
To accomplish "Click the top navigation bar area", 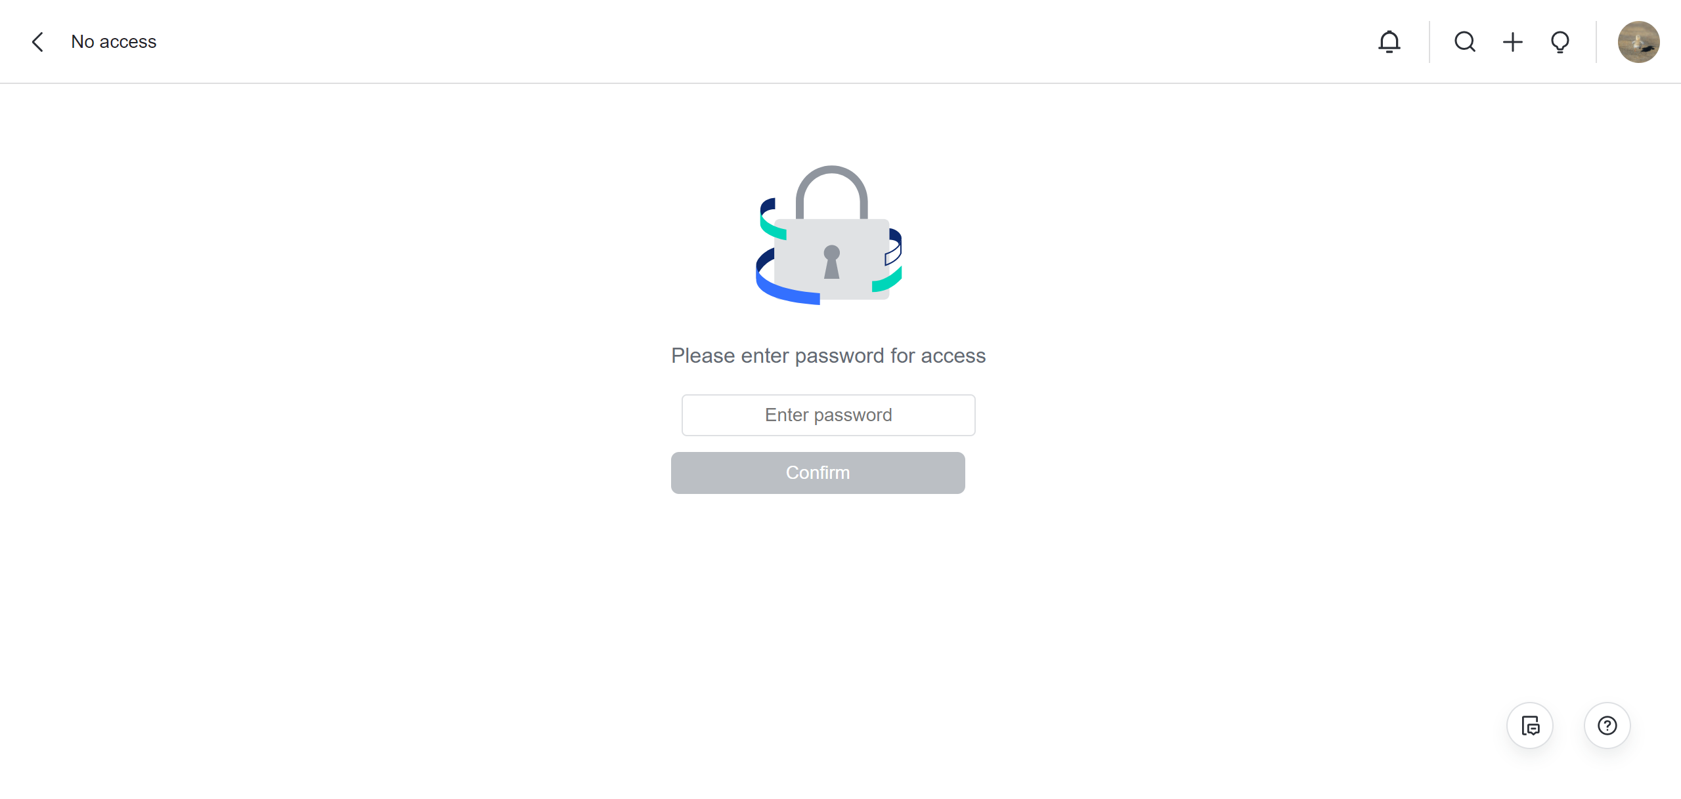I will 840,42.
